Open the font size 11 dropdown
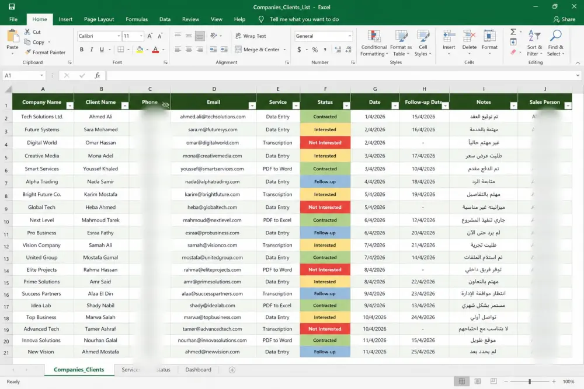The height and width of the screenshot is (389, 584). point(141,36)
